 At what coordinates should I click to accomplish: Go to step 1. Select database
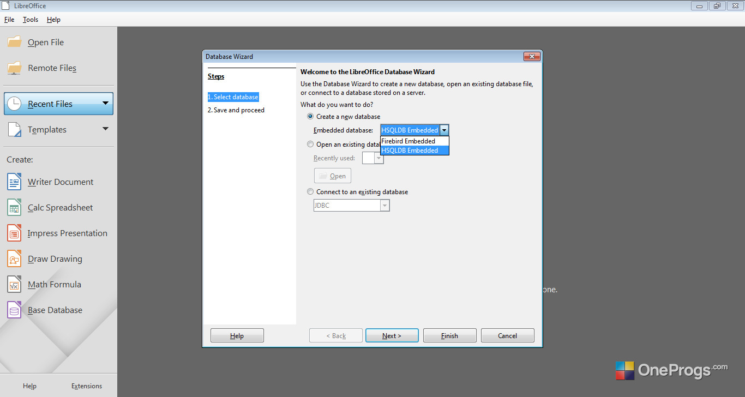pos(233,97)
